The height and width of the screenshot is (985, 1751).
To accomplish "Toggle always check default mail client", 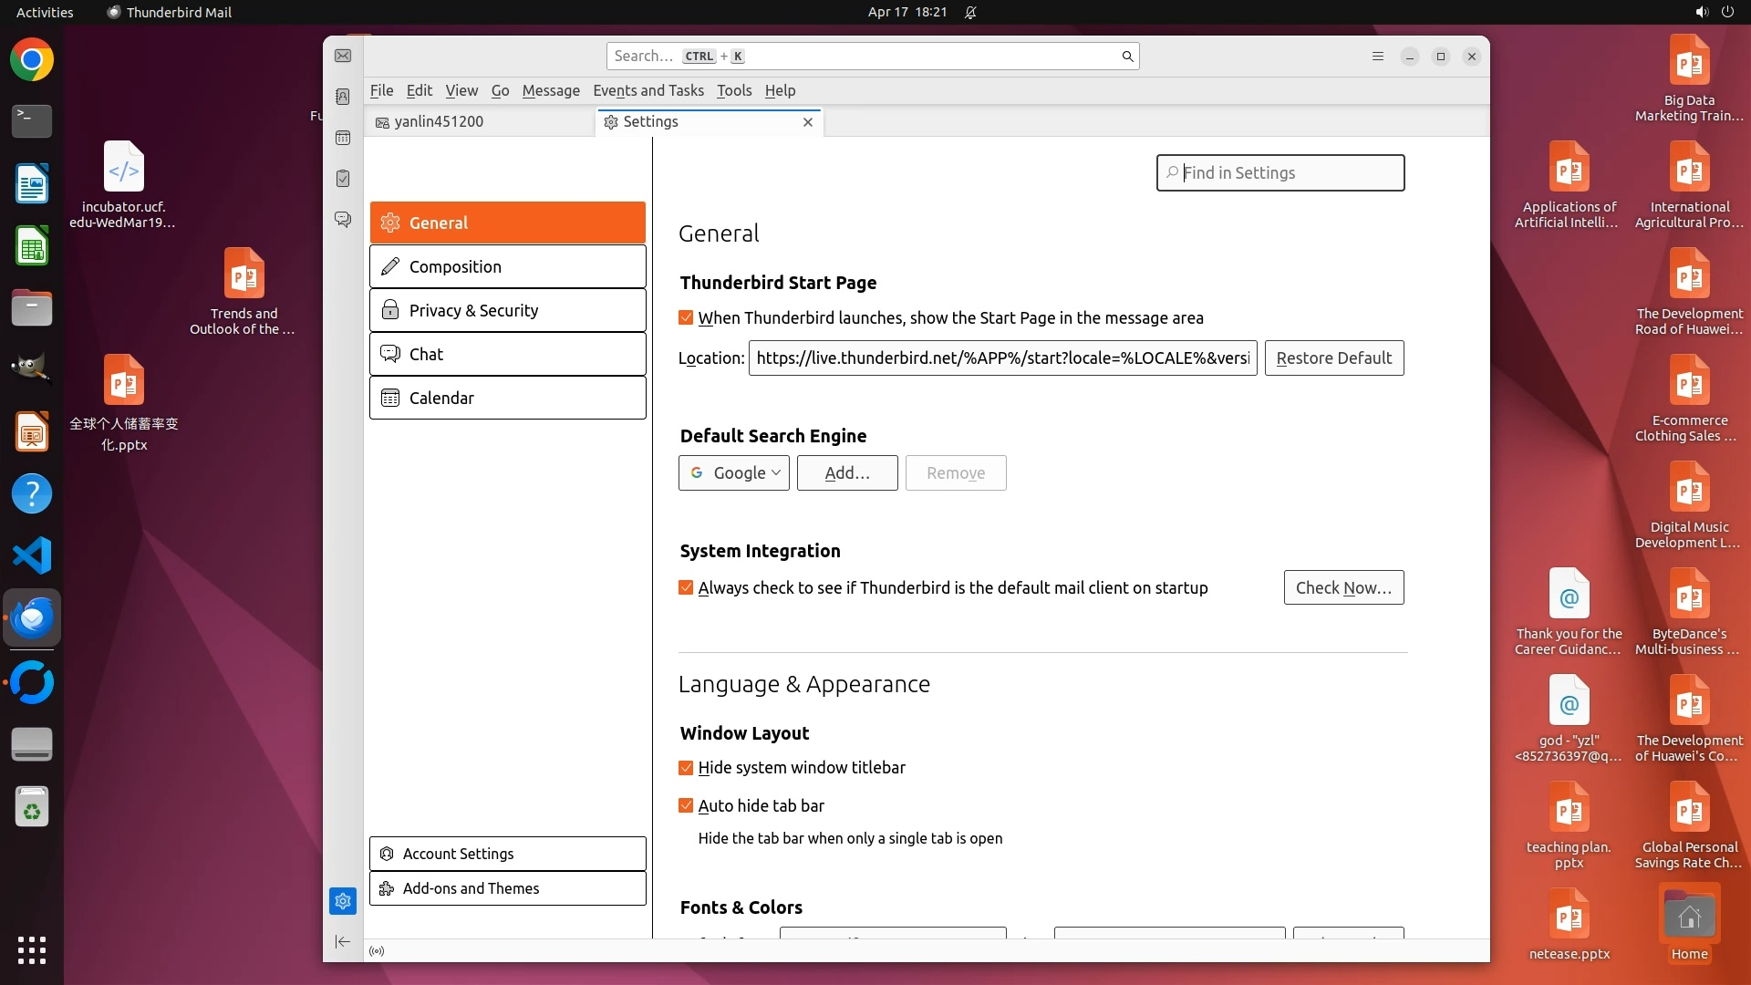I will pyautogui.click(x=686, y=587).
